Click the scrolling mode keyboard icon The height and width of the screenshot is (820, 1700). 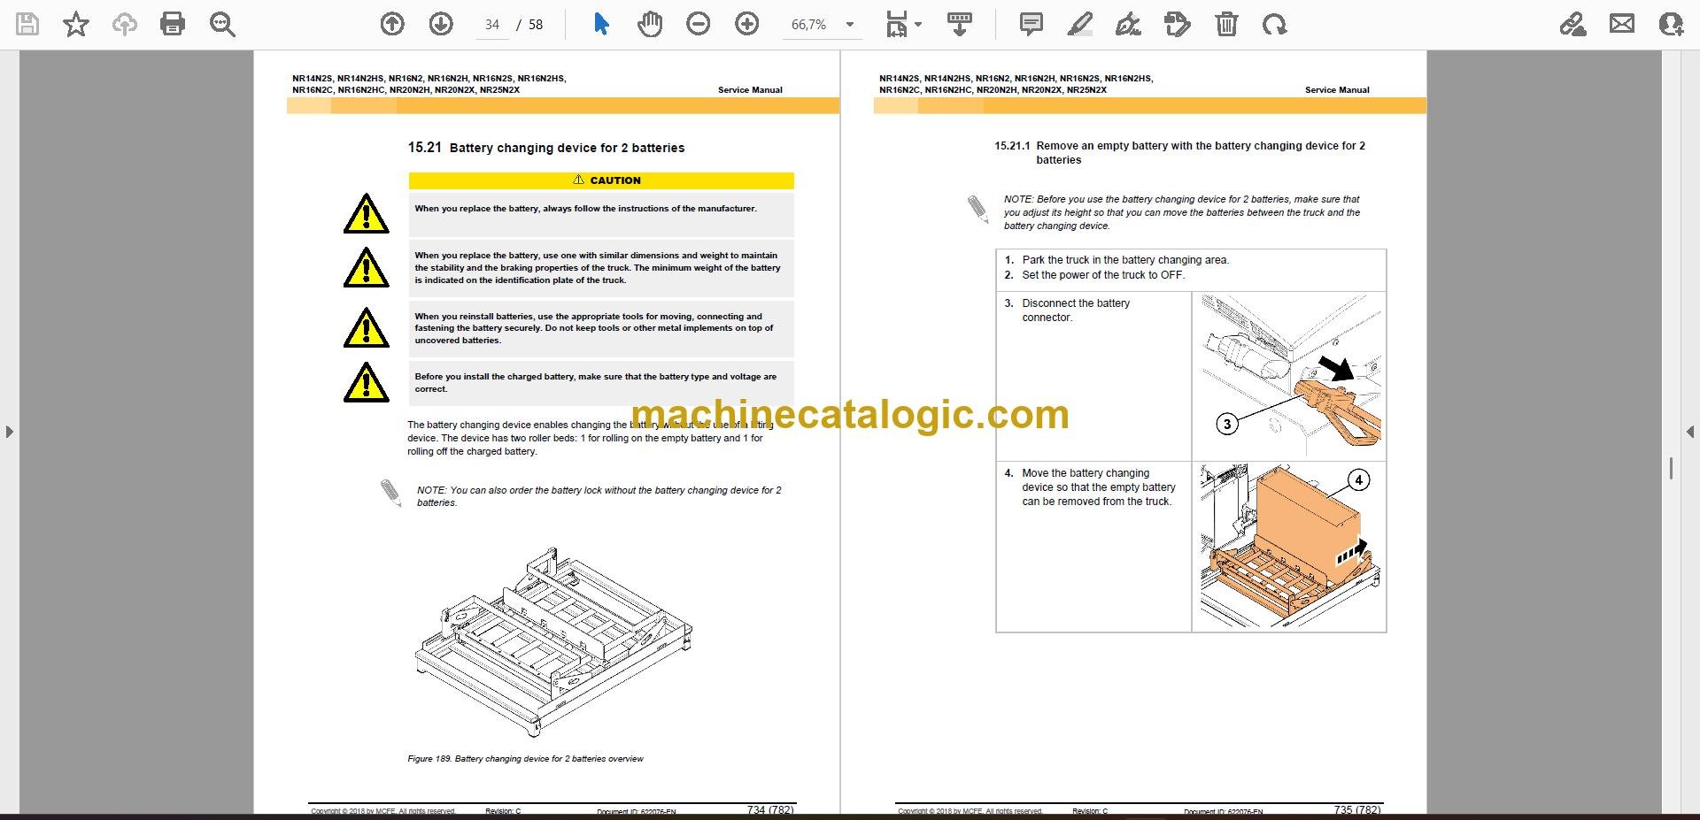pyautogui.click(x=960, y=25)
